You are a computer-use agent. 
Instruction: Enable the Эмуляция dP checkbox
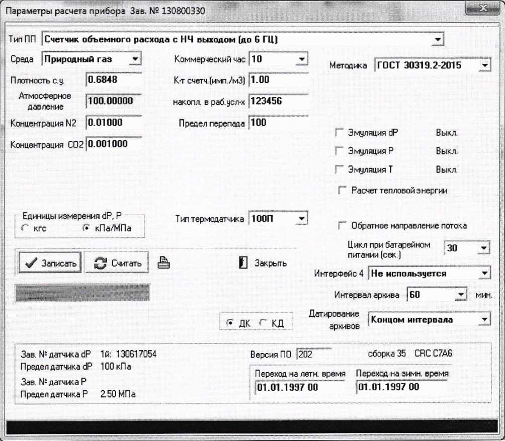(340, 133)
